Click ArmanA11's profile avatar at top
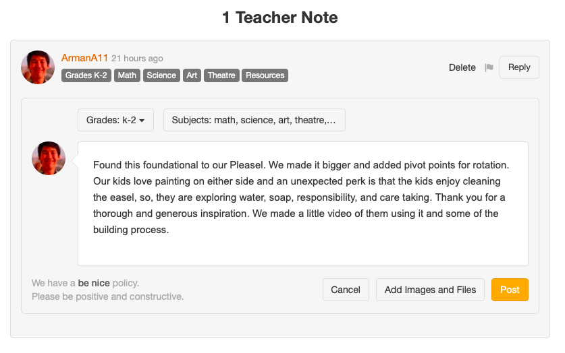 click(x=38, y=67)
